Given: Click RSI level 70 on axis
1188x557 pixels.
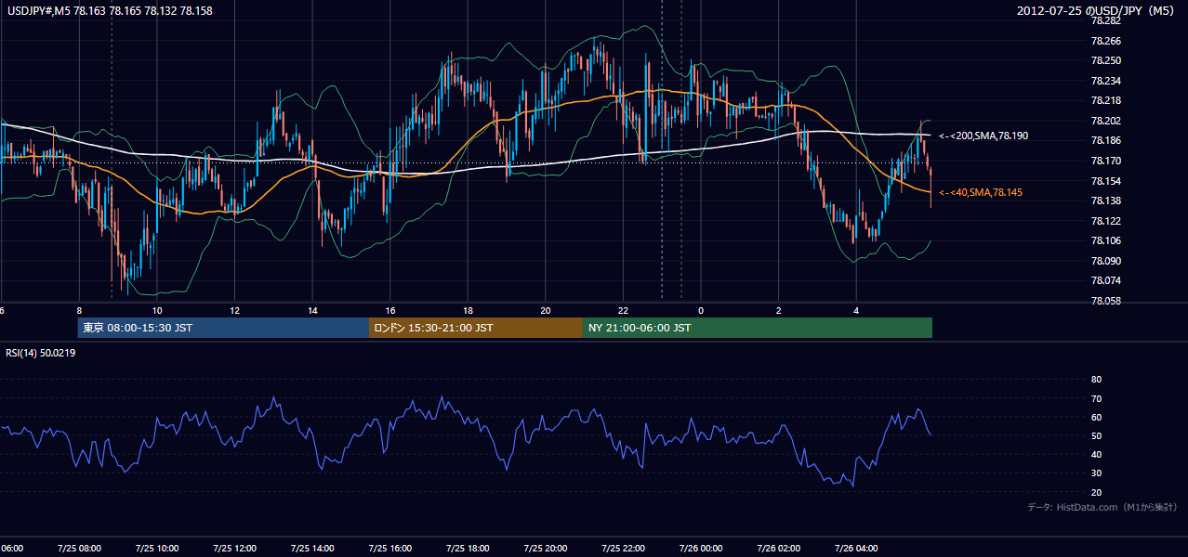Looking at the screenshot, I should coord(1096,398).
